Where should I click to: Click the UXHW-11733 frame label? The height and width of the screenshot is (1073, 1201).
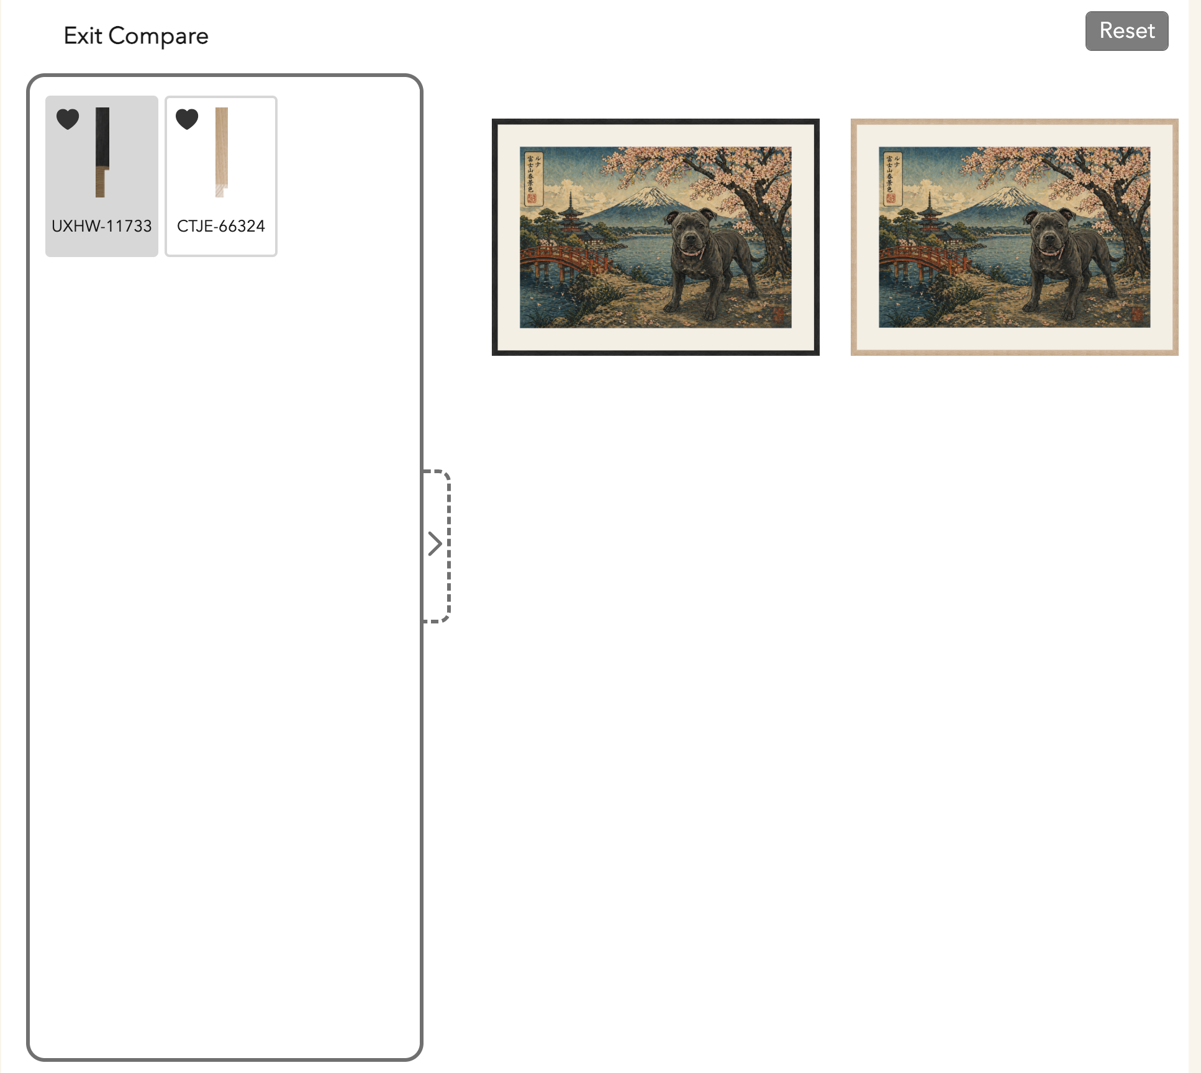coord(102,226)
